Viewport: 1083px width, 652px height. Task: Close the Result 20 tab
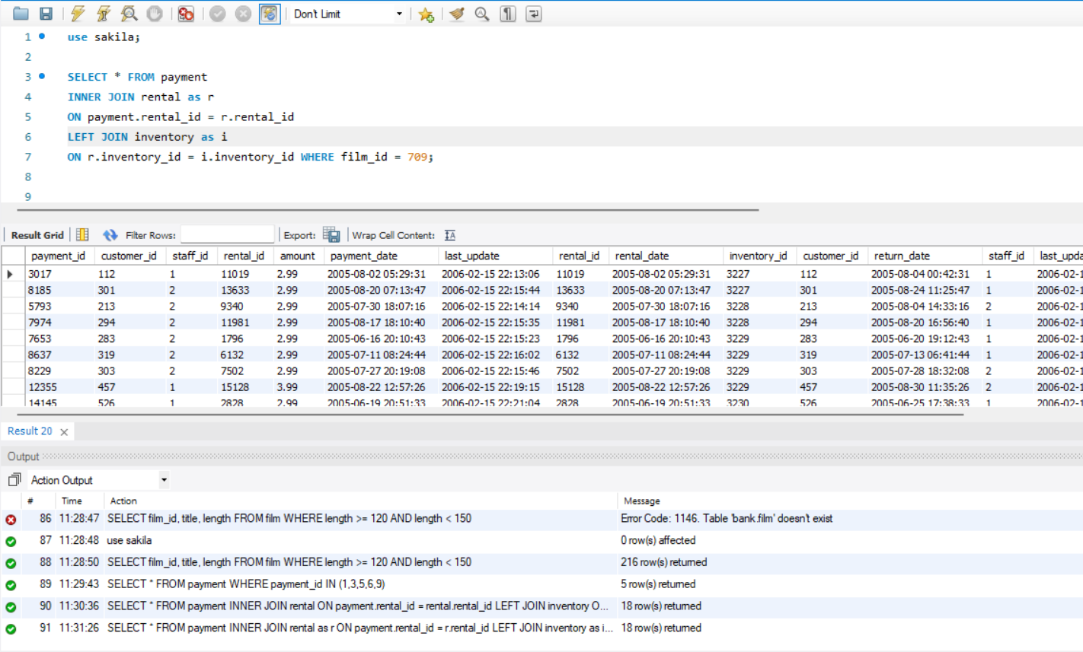point(64,432)
